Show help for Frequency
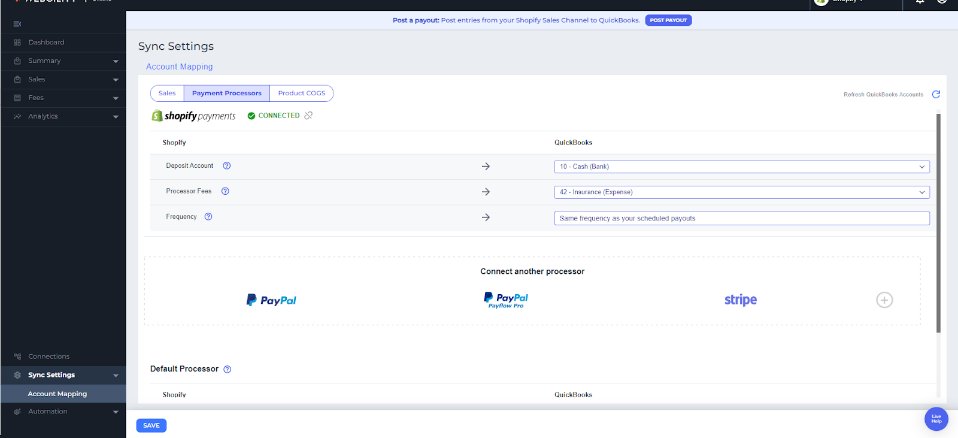 coord(208,217)
